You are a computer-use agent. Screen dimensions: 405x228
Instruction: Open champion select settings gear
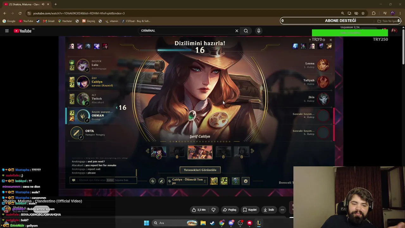point(323,40)
